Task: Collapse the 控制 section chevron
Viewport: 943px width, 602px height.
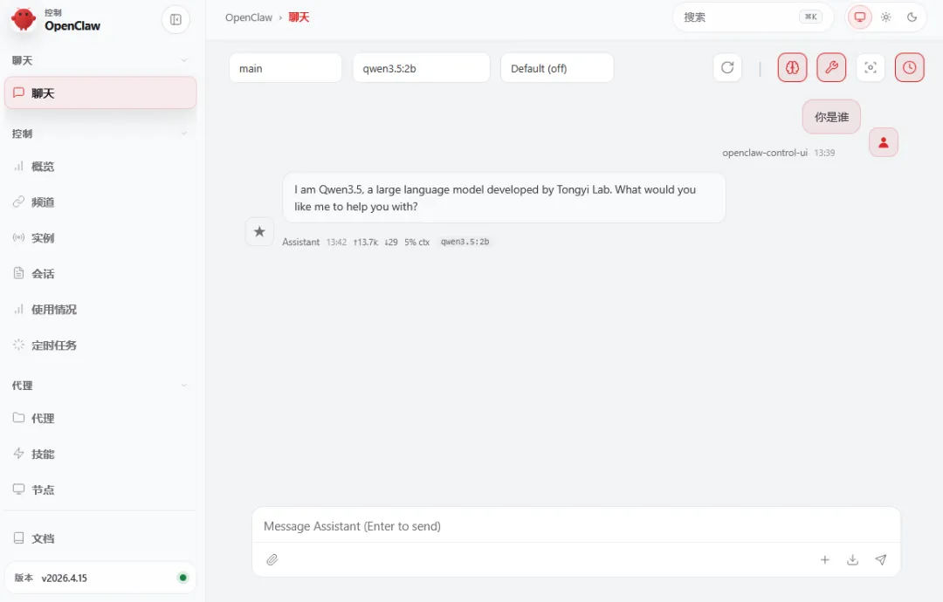Action: 184,133
